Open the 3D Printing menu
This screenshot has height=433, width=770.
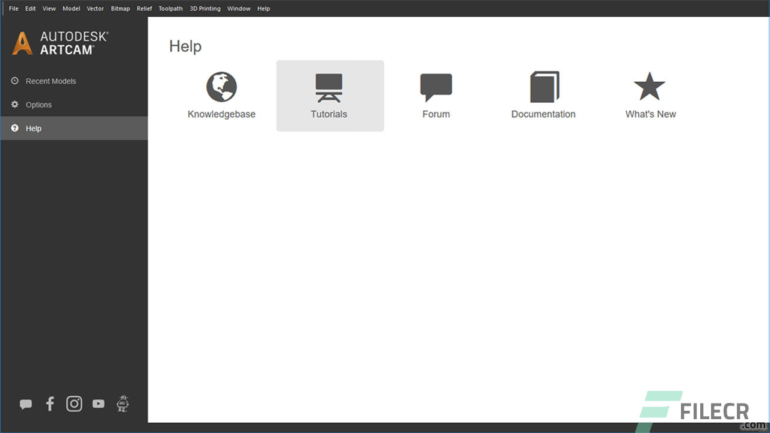coord(205,8)
